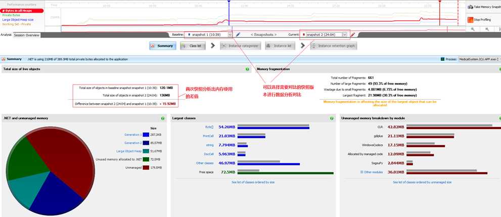This screenshot has height=217, width=501.
Task: Click the CLR 42.82MB value
Action: (395, 127)
